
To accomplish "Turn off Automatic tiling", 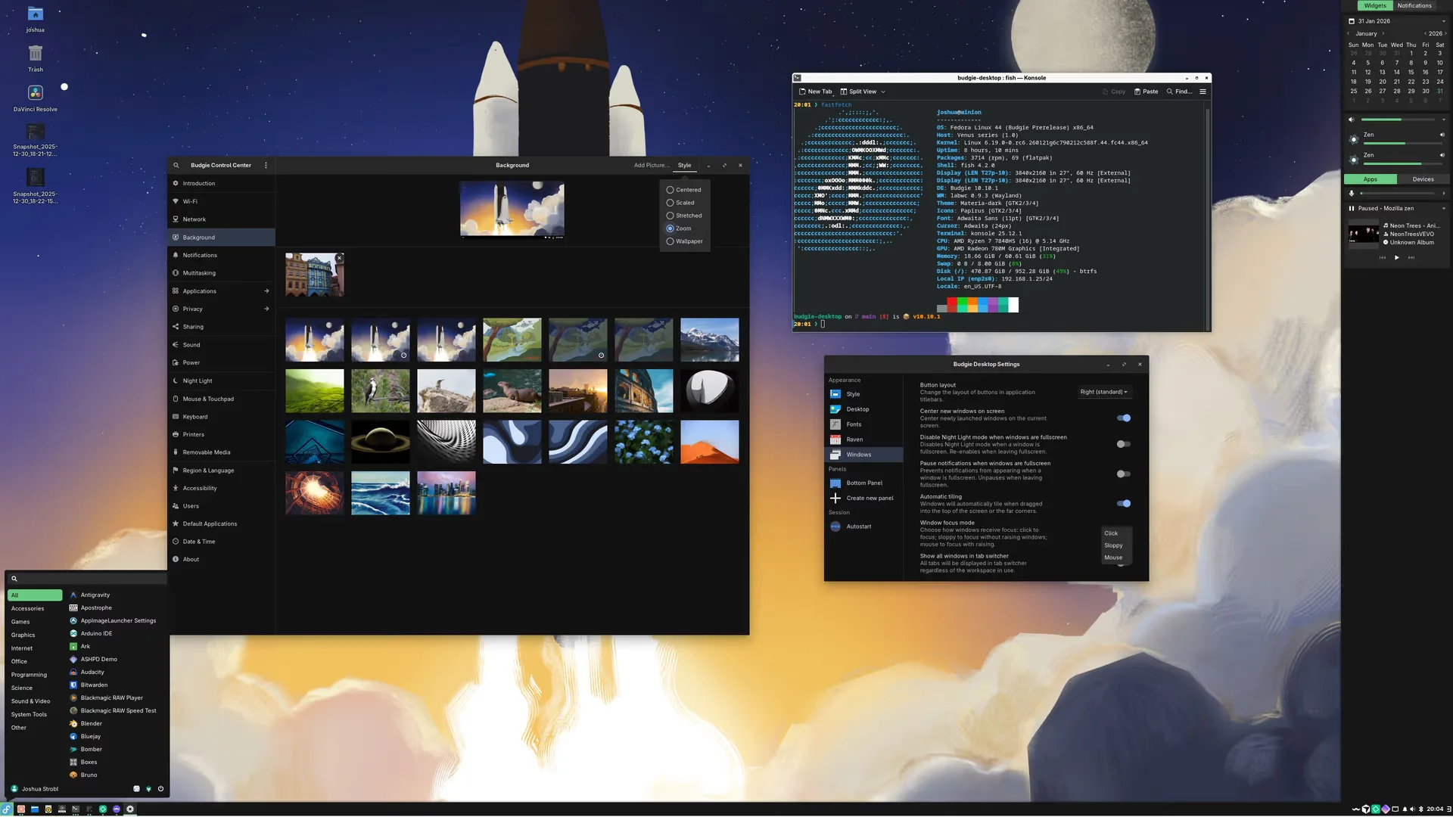I will (1123, 503).
